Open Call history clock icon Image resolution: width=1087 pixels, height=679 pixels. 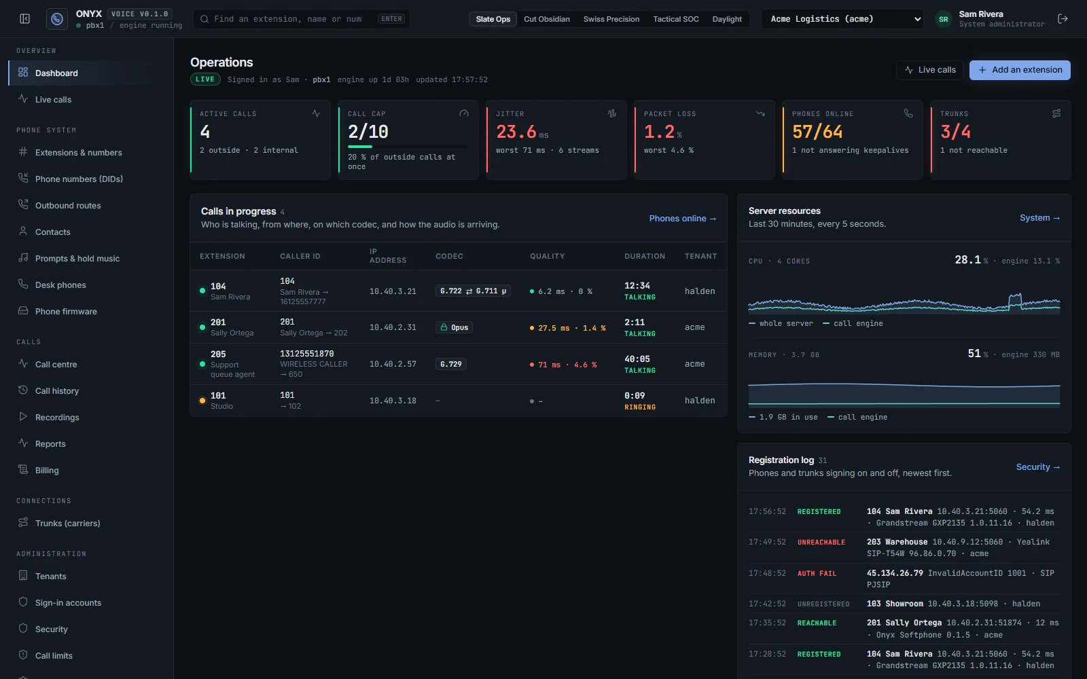click(23, 390)
